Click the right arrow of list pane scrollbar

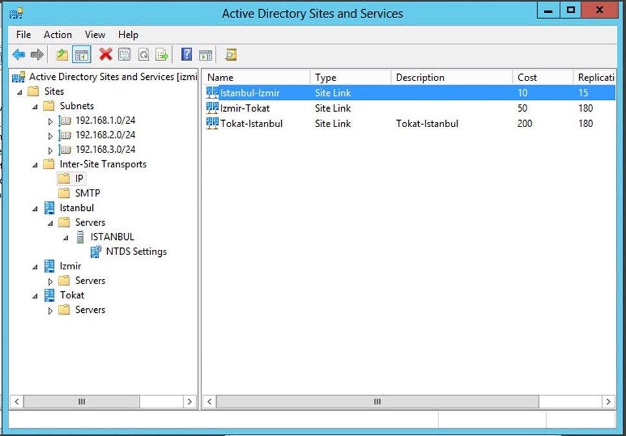(608, 402)
